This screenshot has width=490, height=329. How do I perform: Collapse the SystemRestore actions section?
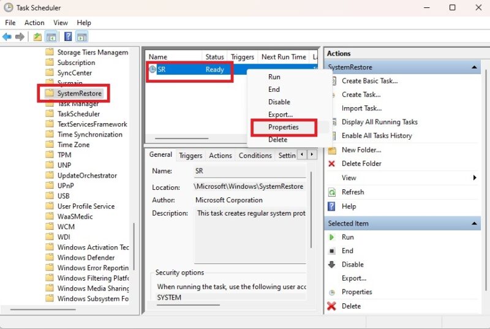coord(474,67)
